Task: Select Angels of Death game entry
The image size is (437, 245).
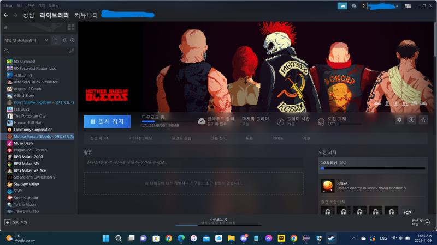Action: pyautogui.click(x=27, y=89)
